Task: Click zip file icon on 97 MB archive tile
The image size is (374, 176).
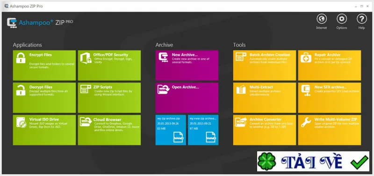Action: pyautogui.click(x=211, y=137)
